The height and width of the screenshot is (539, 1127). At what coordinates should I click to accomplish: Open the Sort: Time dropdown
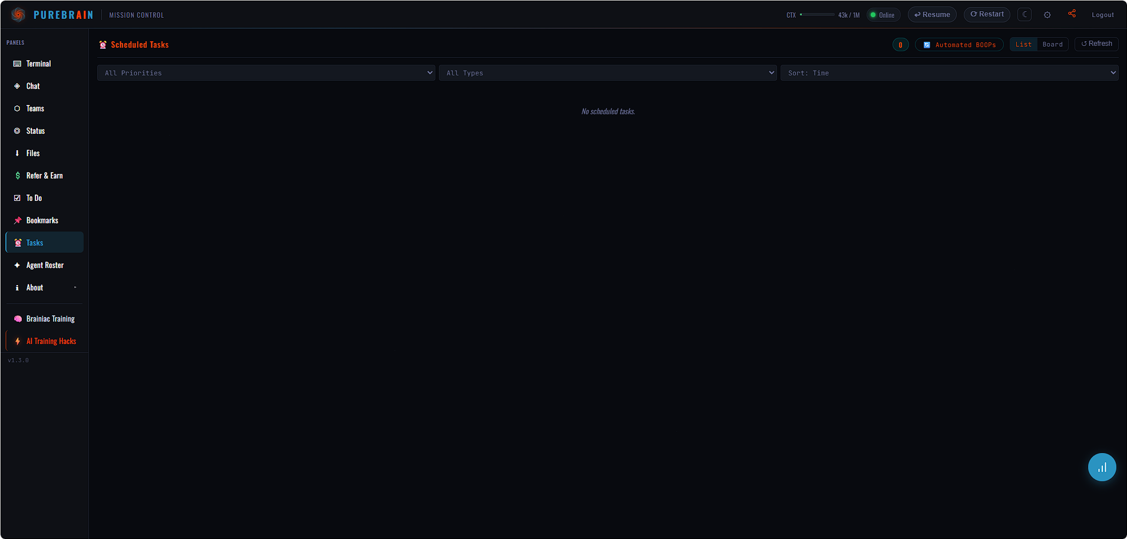[x=950, y=73]
